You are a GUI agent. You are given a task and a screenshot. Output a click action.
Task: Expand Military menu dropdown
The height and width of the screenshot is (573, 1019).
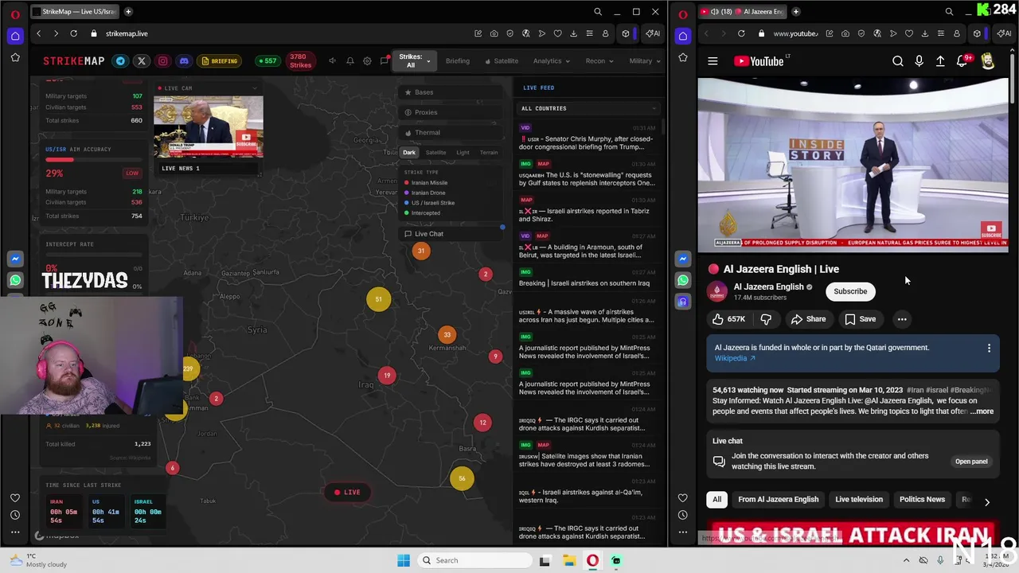(x=645, y=61)
